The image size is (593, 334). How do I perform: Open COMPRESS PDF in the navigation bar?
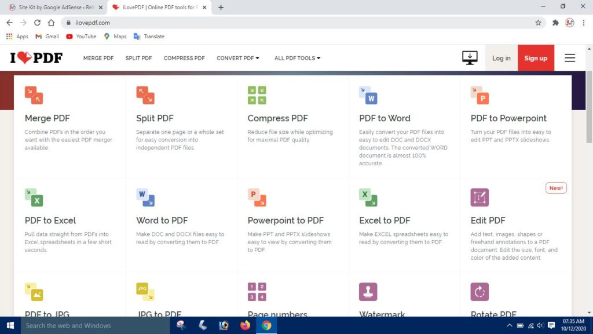pyautogui.click(x=184, y=58)
